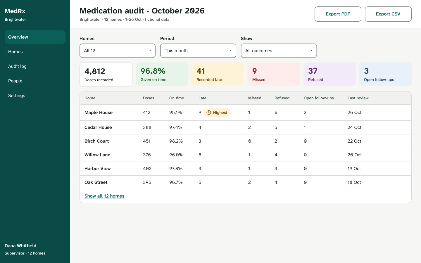This screenshot has width=421, height=263.
Task: Expand the Show outcomes dropdown
Action: 279,51
